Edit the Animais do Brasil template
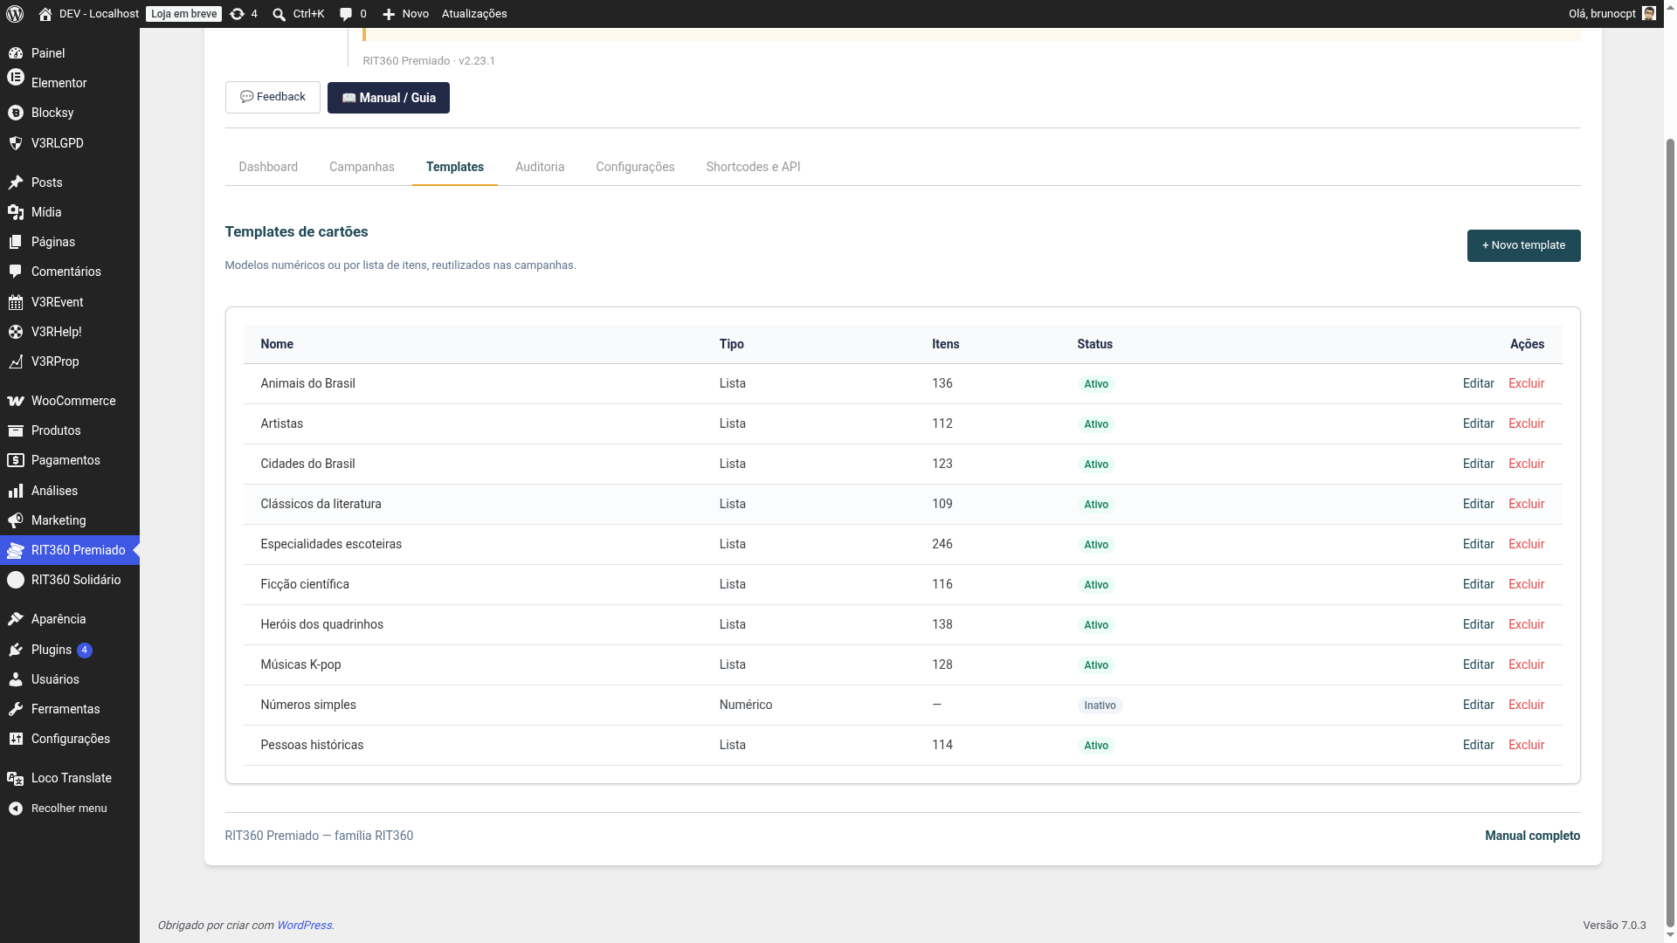The height and width of the screenshot is (943, 1677). [1478, 383]
